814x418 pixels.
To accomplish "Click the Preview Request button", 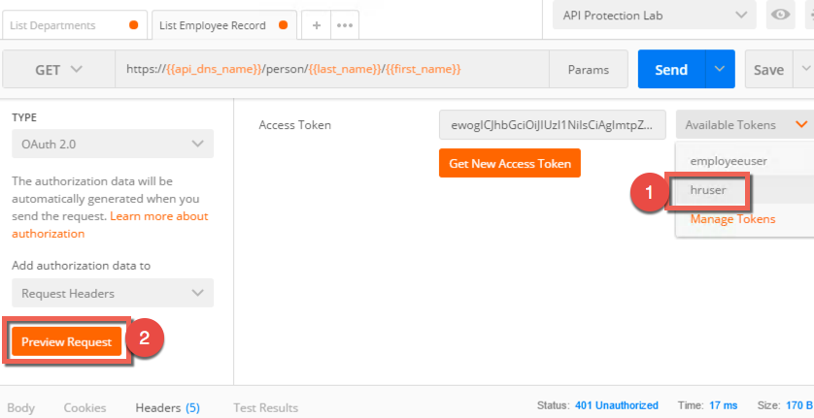I will coord(66,341).
